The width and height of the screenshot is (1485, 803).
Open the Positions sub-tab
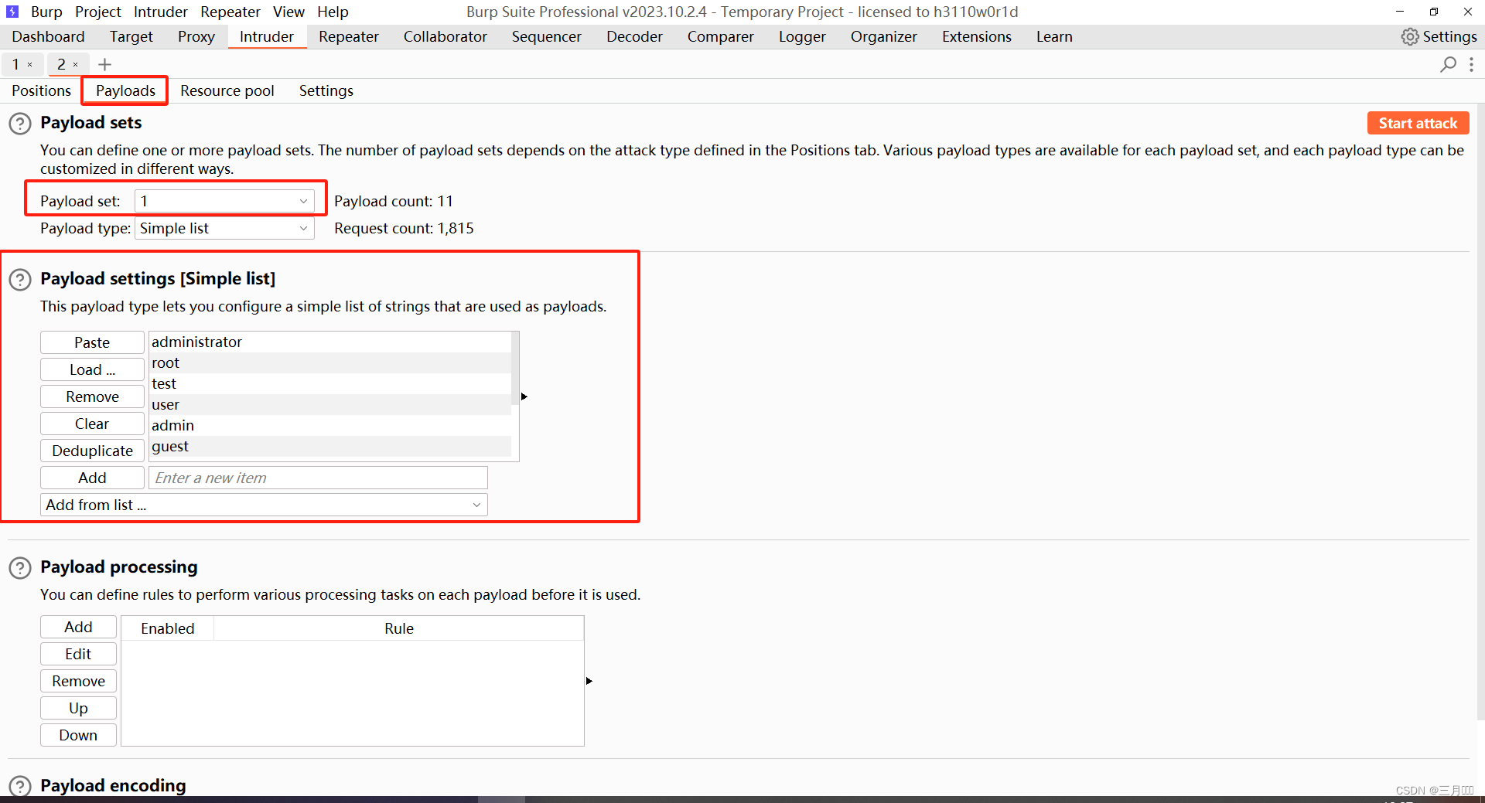41,90
